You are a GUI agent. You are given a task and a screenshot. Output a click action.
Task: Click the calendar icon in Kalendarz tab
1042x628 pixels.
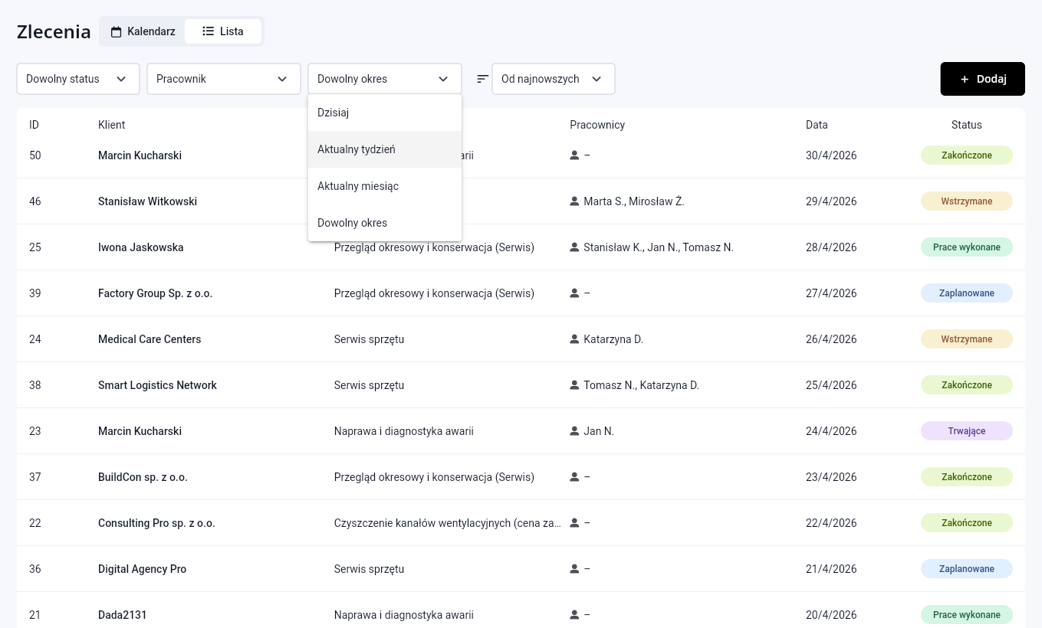[117, 32]
